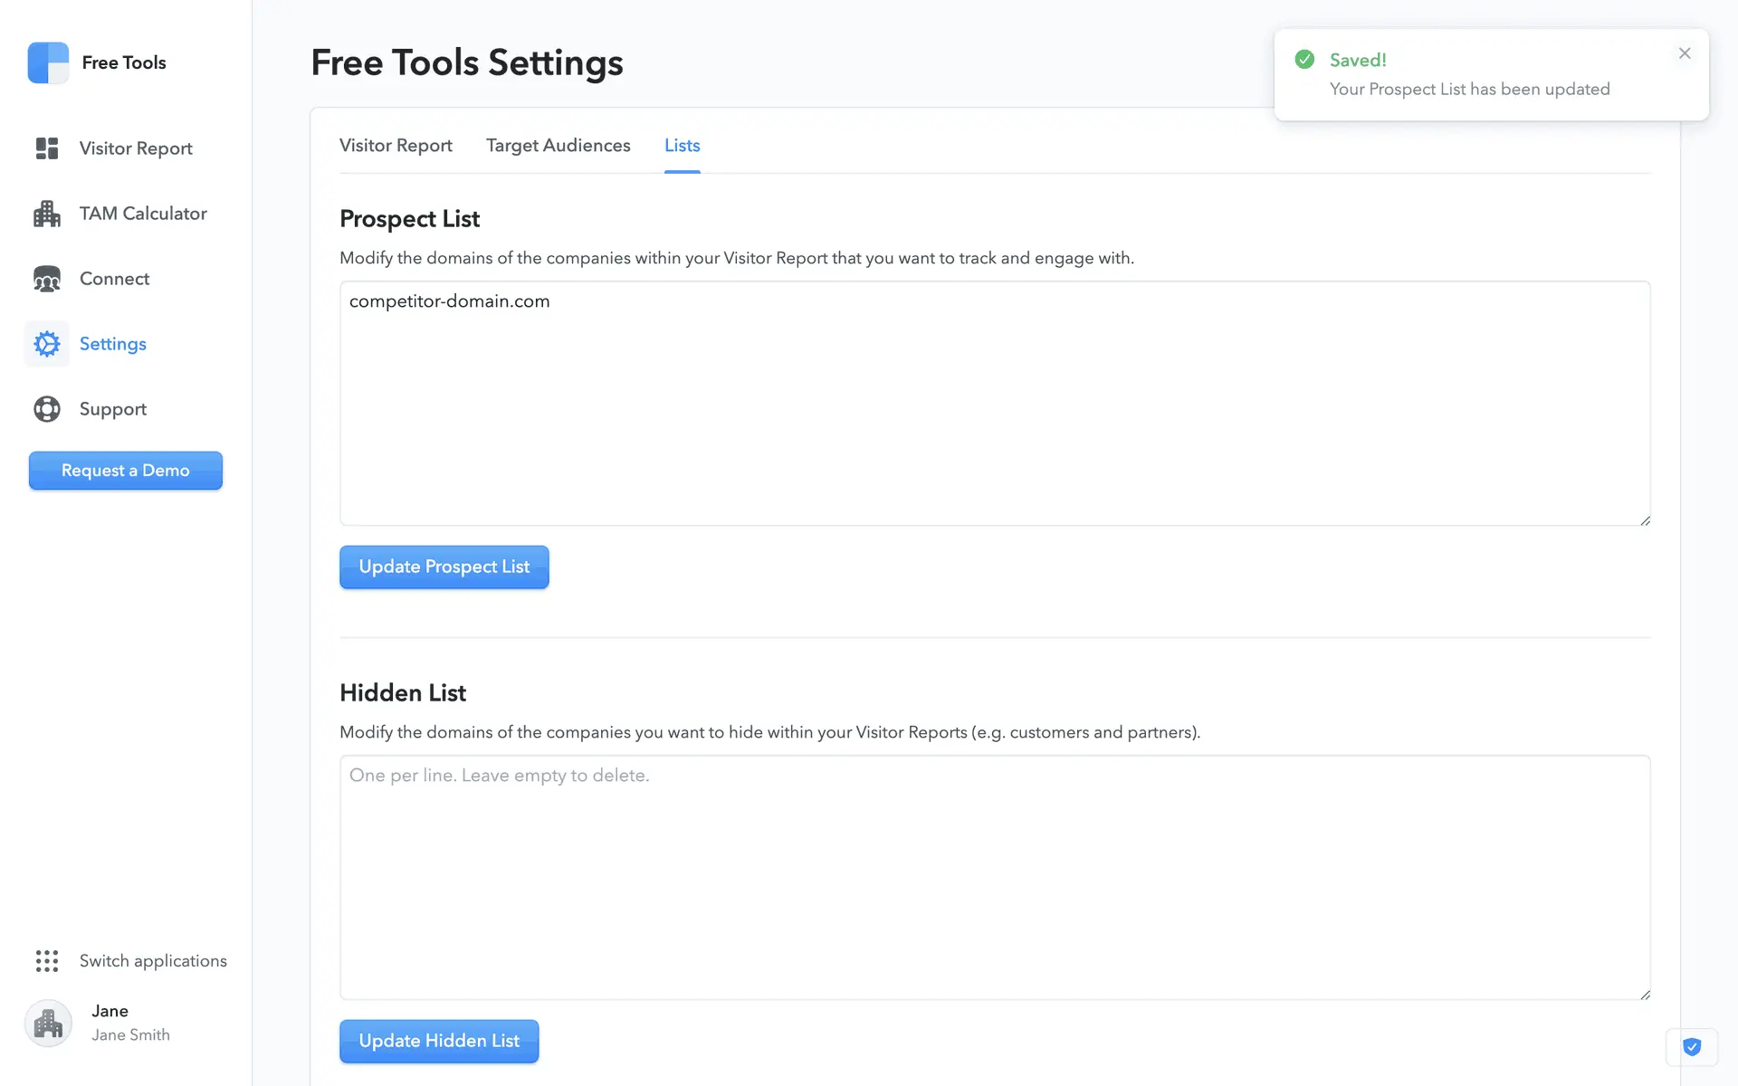The width and height of the screenshot is (1738, 1086).
Task: Switch to the Visitor Report tab
Action: point(396,146)
